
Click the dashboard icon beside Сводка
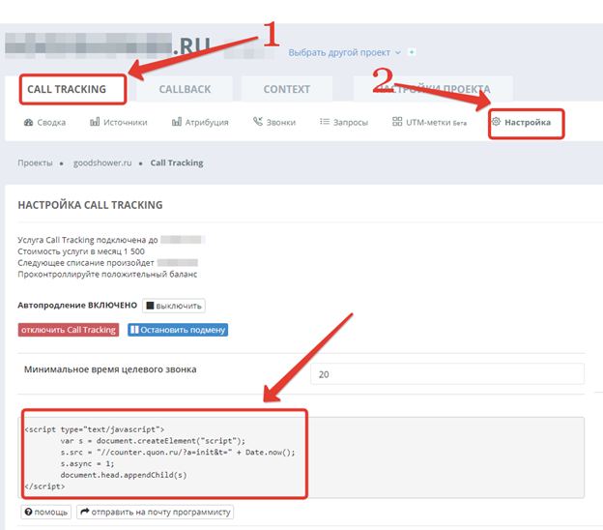28,123
